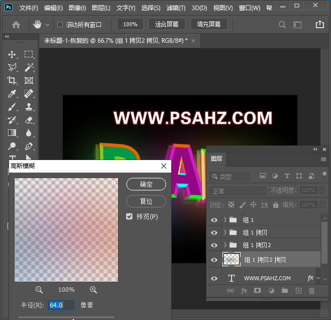This screenshot has width=331, height=320.
Task: Open the 不透明度 opacity dropdown arrow
Action: [x=323, y=191]
